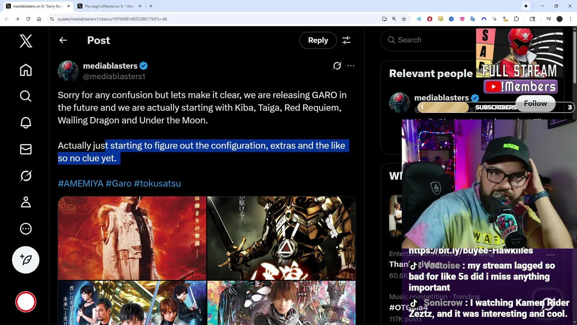Go back with the Post arrow

(63, 40)
